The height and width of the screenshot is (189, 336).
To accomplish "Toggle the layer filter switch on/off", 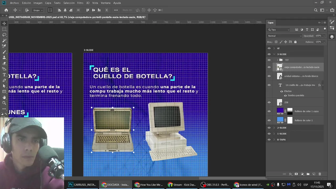I will (325, 29).
